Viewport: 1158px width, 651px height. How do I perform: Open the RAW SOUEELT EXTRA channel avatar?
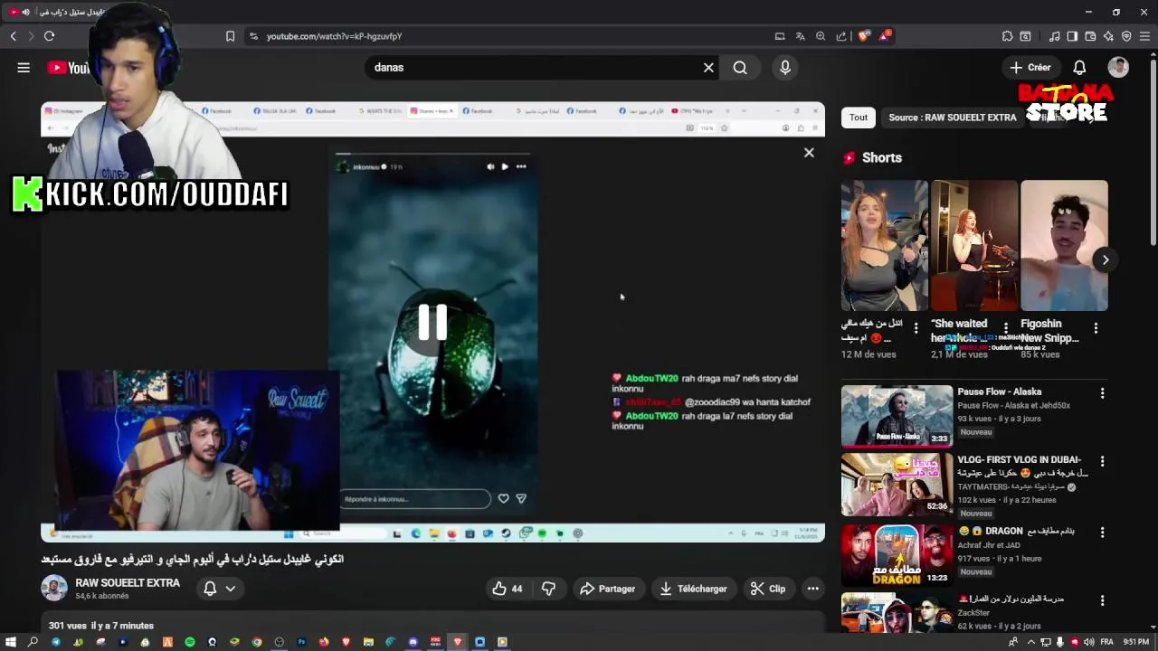54,588
